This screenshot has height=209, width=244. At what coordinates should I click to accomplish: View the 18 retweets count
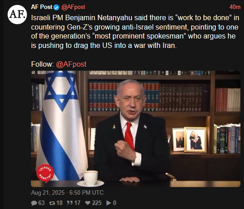[x=59, y=203]
